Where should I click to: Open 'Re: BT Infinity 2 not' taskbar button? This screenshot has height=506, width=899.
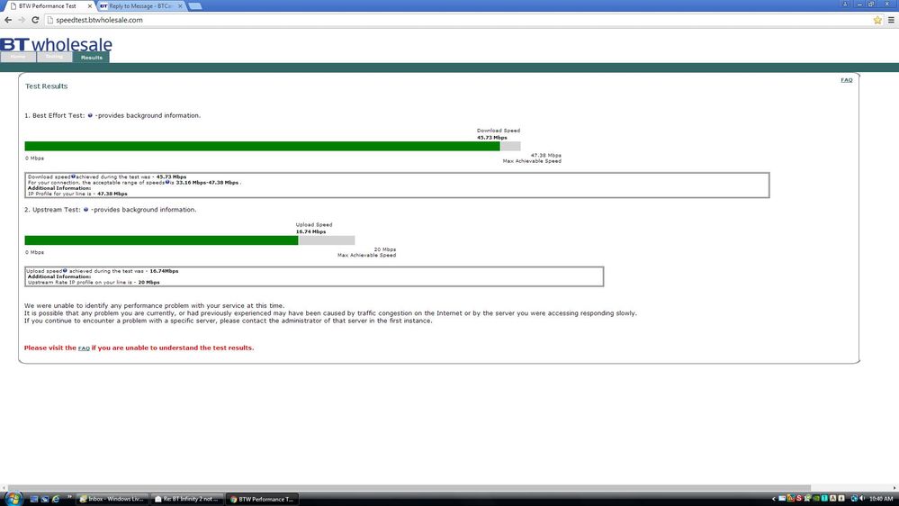[187, 499]
